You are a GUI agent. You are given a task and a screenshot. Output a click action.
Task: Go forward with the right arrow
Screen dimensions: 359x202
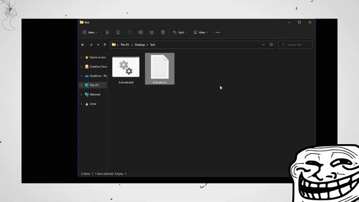pos(91,45)
